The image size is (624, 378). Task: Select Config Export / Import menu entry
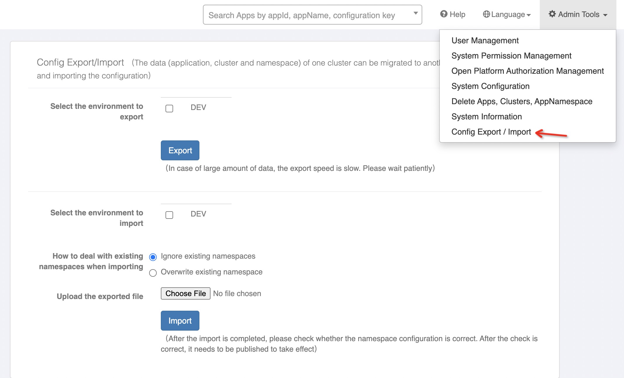tap(491, 132)
